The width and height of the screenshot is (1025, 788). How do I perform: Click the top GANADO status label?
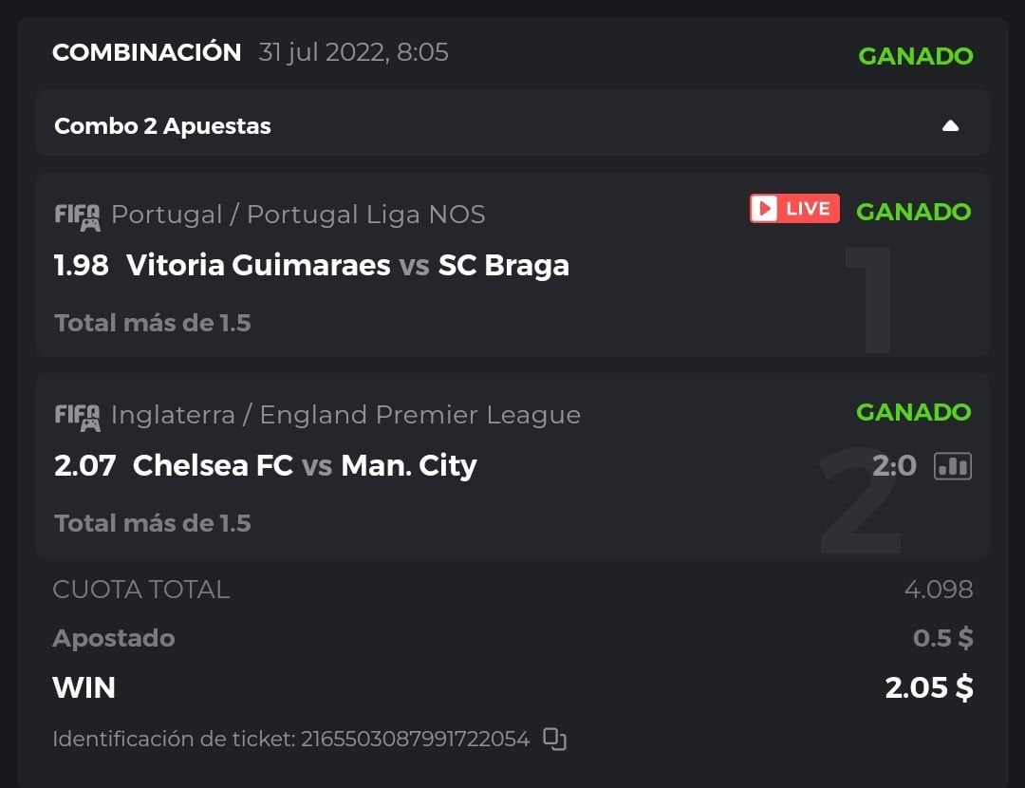[x=915, y=56]
